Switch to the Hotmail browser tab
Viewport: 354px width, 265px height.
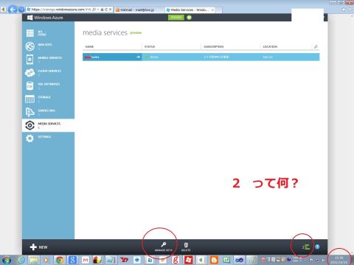point(139,10)
